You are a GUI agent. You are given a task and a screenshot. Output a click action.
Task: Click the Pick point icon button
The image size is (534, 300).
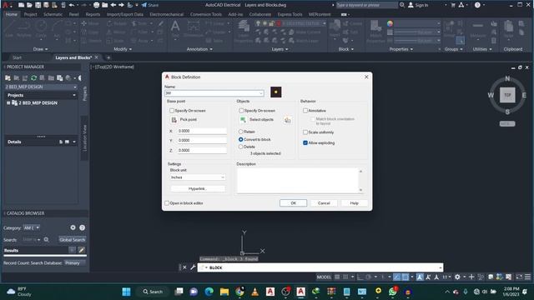[x=174, y=120]
